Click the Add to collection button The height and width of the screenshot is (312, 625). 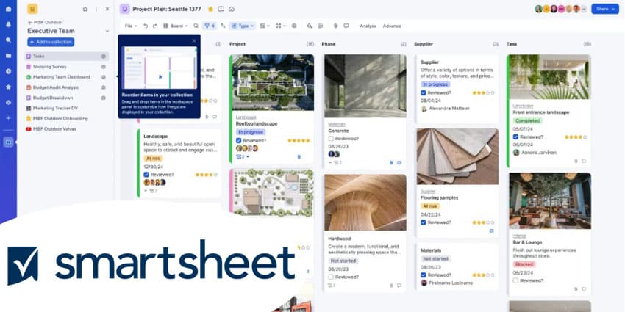(51, 42)
